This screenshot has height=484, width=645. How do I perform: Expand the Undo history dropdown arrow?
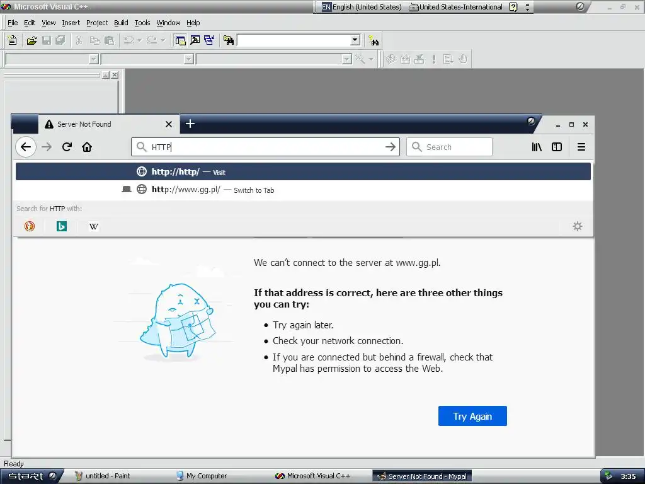pos(139,40)
